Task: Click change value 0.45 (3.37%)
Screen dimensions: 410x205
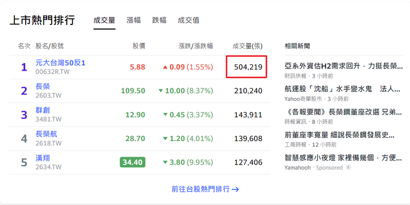Action: tap(188, 115)
